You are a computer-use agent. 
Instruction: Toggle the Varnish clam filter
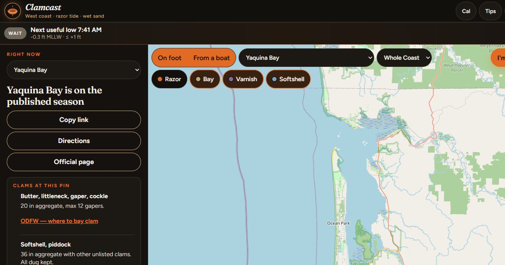[243, 79]
